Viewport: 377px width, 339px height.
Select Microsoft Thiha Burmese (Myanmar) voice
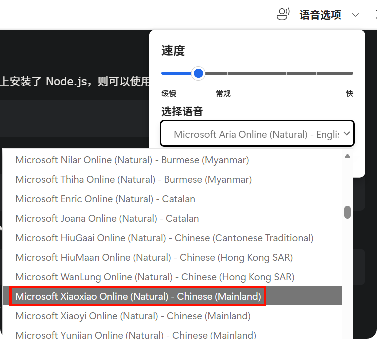pyautogui.click(x=172, y=179)
